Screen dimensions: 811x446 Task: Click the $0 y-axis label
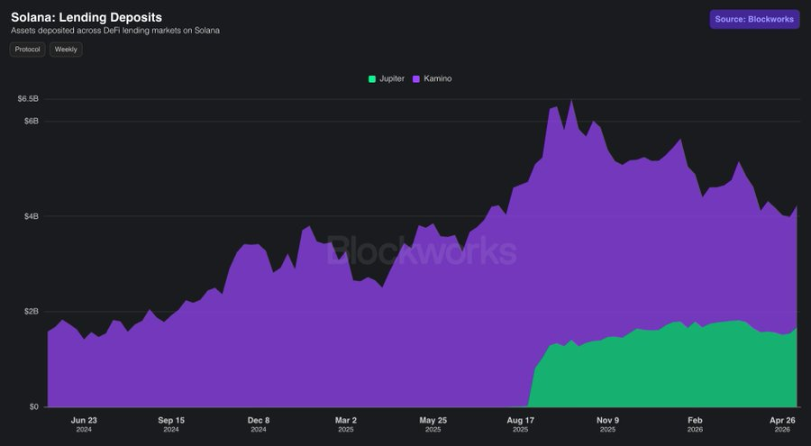pos(33,406)
